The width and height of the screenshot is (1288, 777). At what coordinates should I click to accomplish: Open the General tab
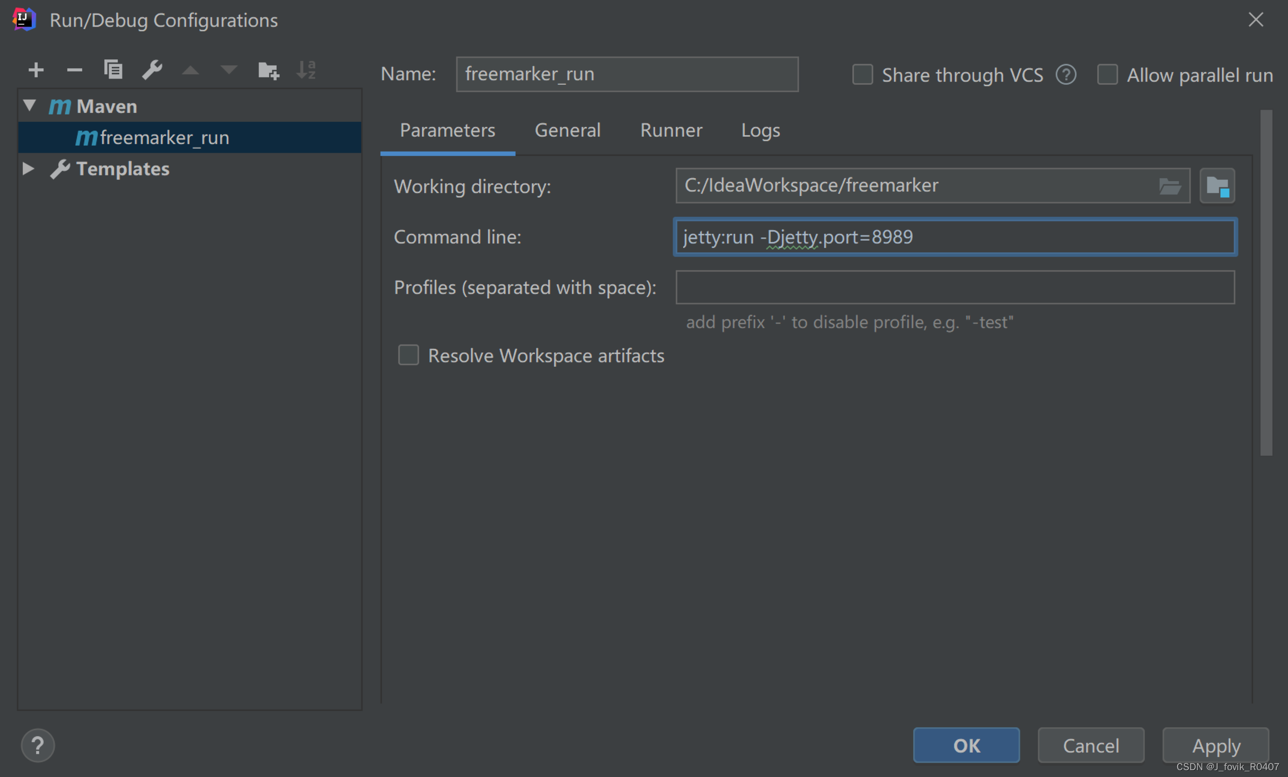567,130
